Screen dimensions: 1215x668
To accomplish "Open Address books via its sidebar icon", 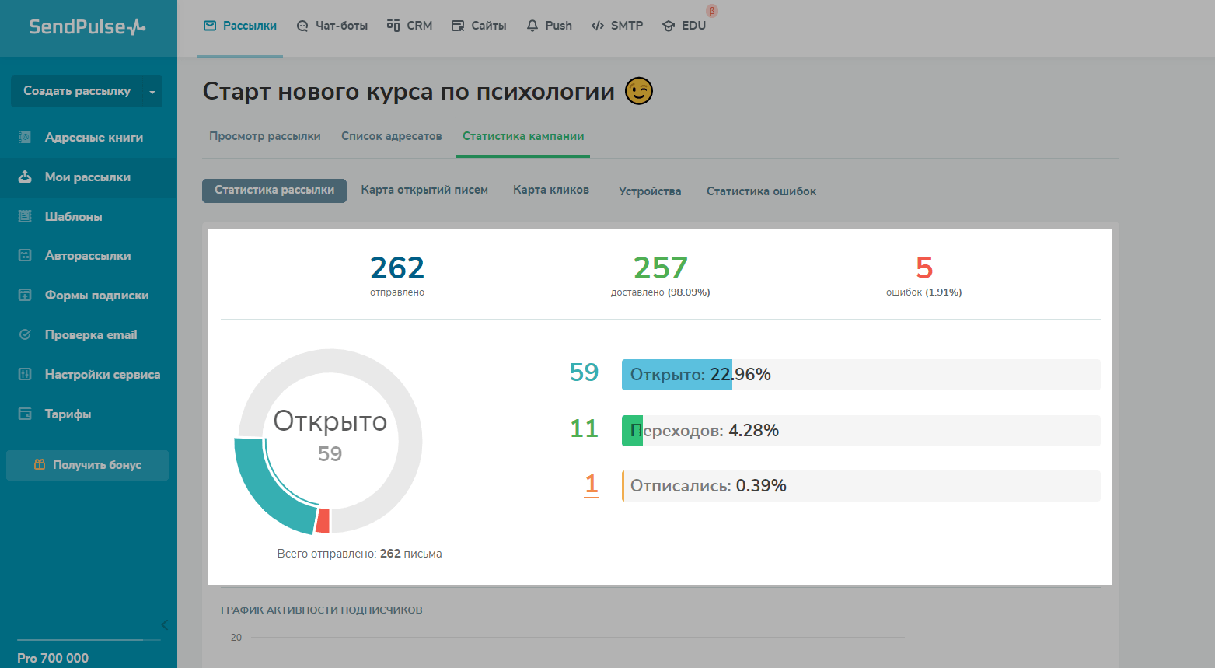I will (x=25, y=138).
